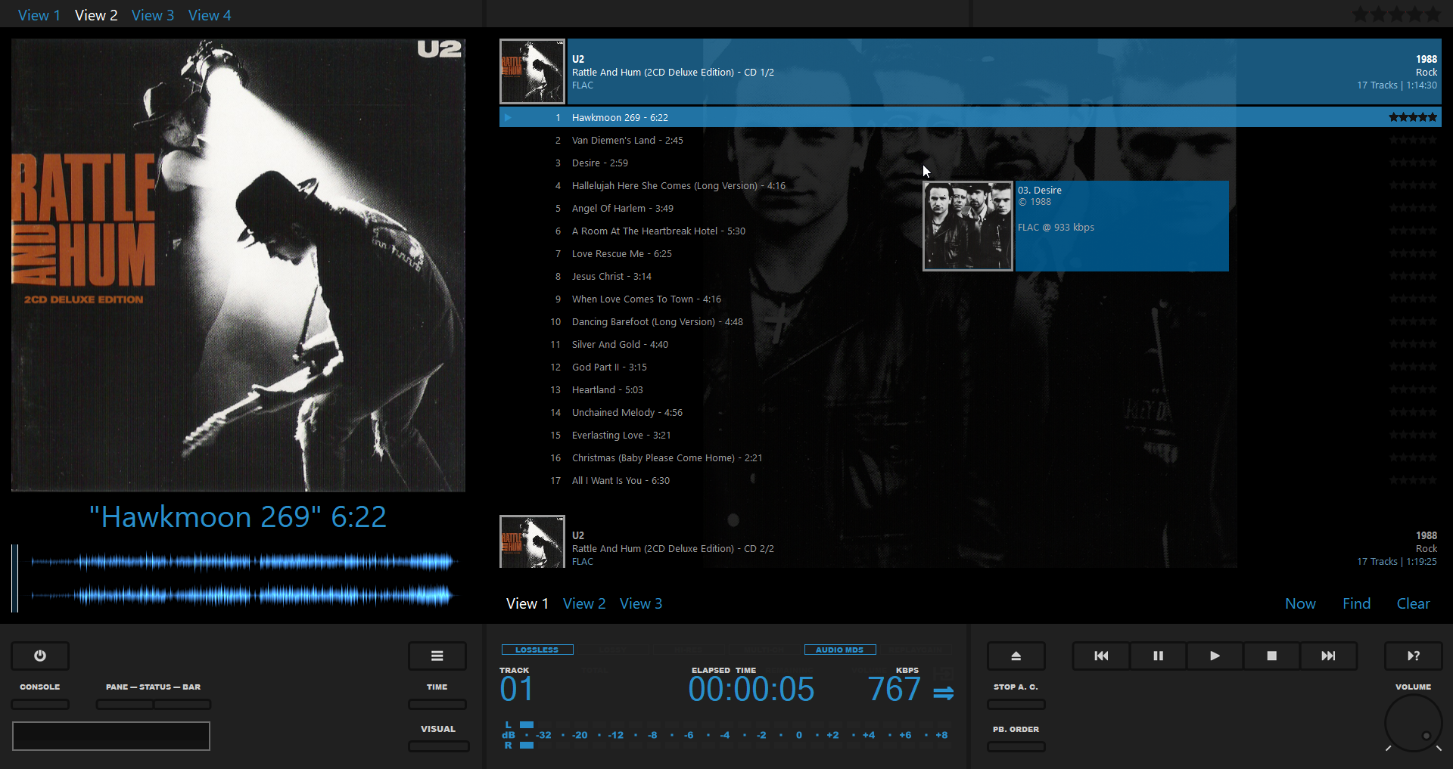Select track All I Want Is You
Image resolution: width=1453 pixels, height=769 pixels.
(x=970, y=480)
